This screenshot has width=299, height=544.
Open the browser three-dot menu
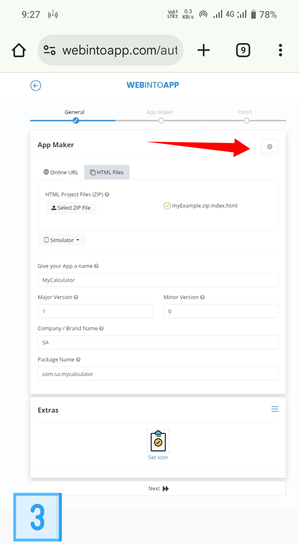[x=281, y=50]
